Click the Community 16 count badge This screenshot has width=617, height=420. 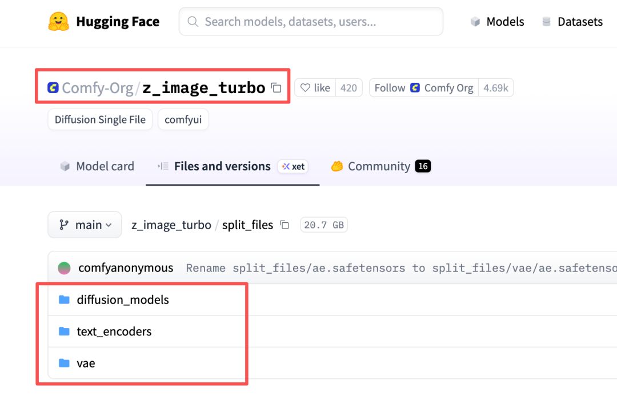(423, 166)
